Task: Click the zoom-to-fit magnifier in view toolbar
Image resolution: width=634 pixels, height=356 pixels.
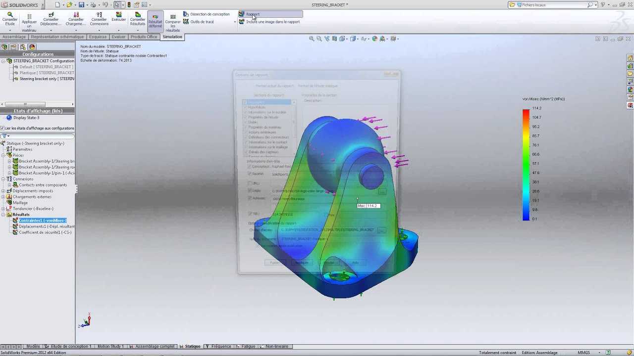Action: point(312,39)
